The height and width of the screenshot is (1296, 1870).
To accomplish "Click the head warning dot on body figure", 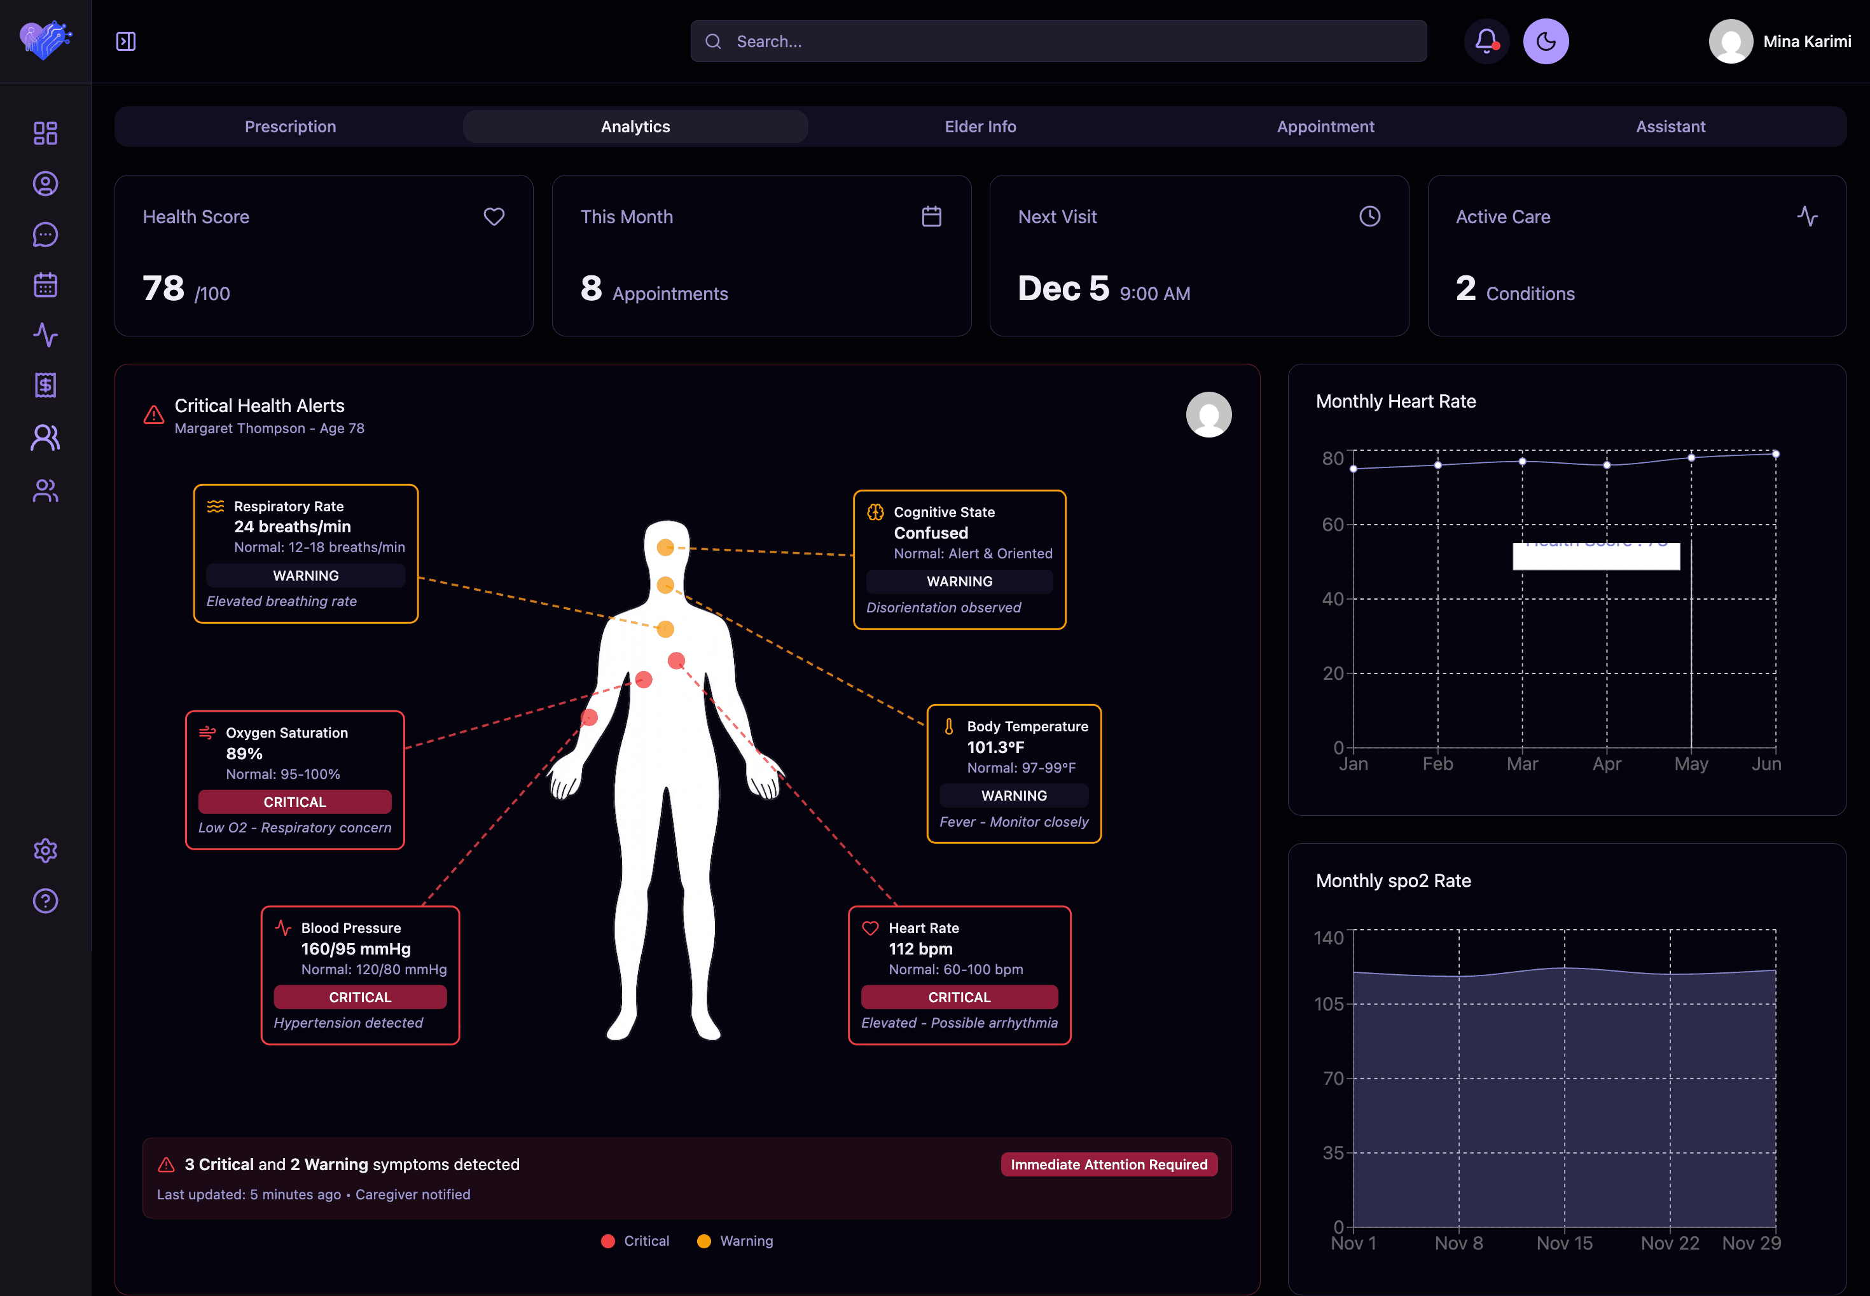I will tap(666, 548).
